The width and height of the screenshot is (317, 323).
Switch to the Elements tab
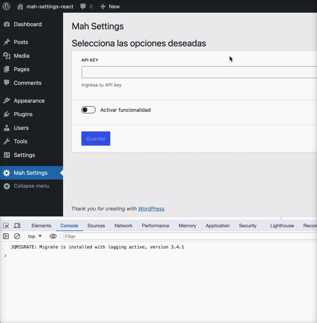tap(41, 226)
